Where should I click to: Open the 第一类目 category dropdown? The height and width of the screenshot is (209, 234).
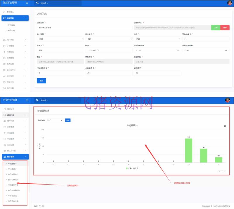(60, 39)
